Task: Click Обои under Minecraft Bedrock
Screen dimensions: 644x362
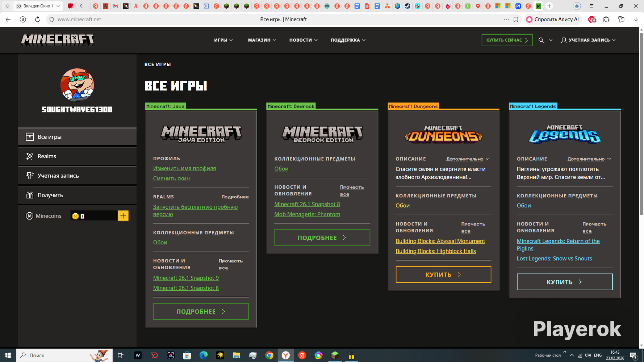Action: [x=281, y=169]
